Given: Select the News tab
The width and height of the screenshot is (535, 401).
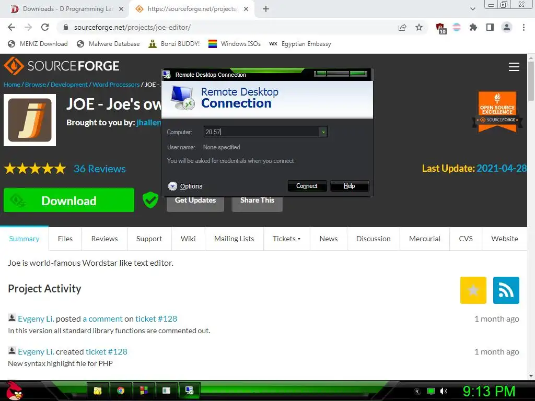Looking at the screenshot, I should pos(329,239).
